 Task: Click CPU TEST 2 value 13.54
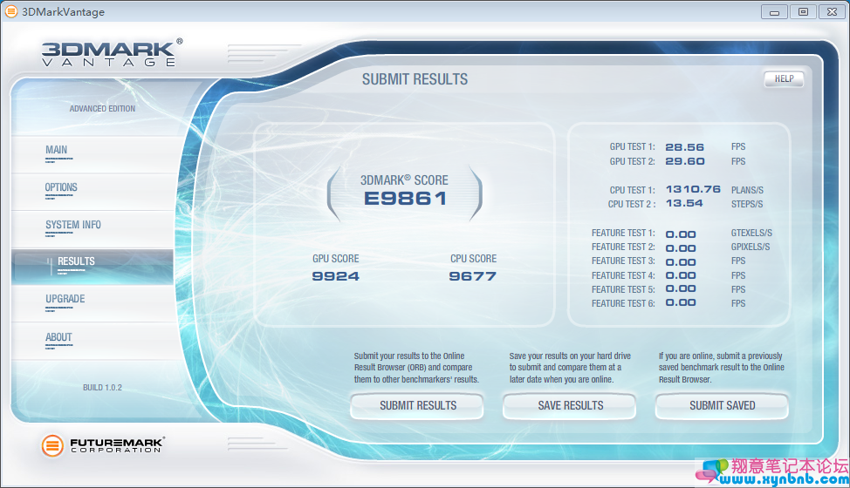point(684,203)
